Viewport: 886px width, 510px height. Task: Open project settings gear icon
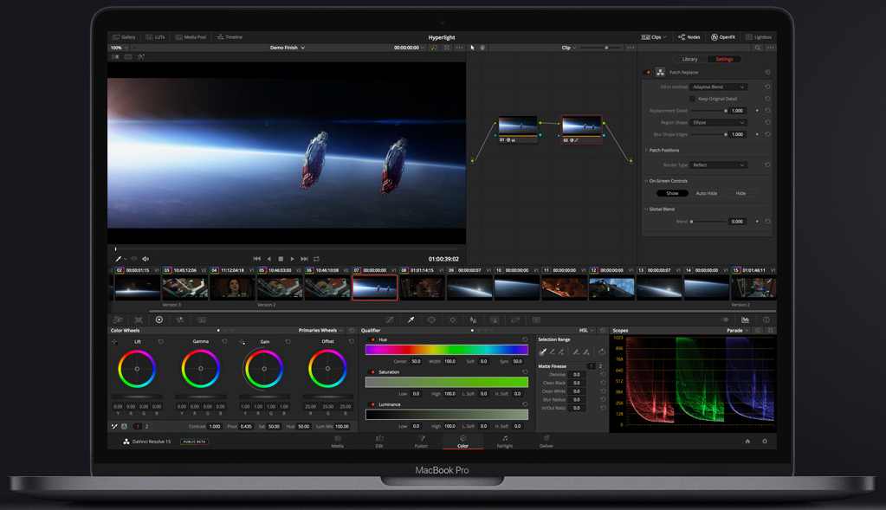(x=765, y=442)
